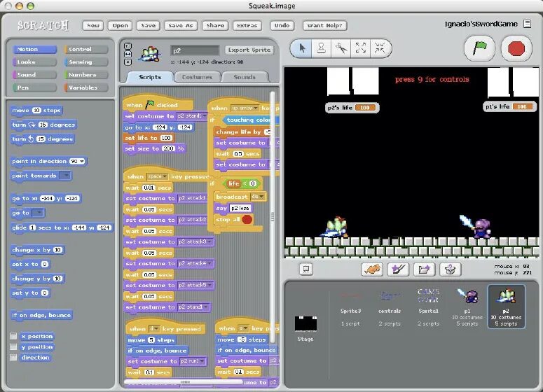The image size is (543, 392).
Task: Click the paint new sprite icon
Action: (398, 269)
